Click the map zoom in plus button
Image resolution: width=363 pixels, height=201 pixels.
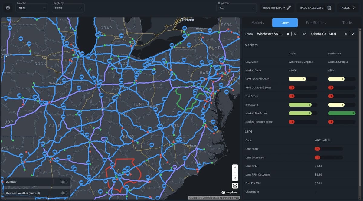235,167
